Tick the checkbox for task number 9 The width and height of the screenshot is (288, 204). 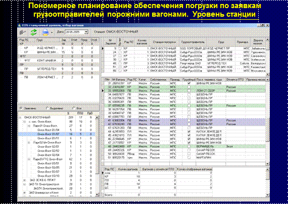pos(120,48)
